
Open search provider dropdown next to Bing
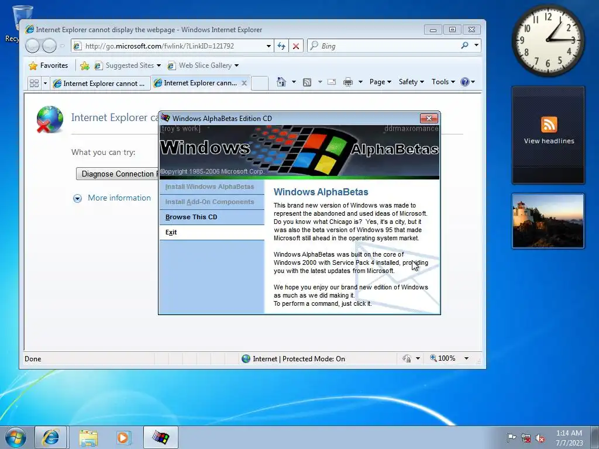click(x=476, y=46)
